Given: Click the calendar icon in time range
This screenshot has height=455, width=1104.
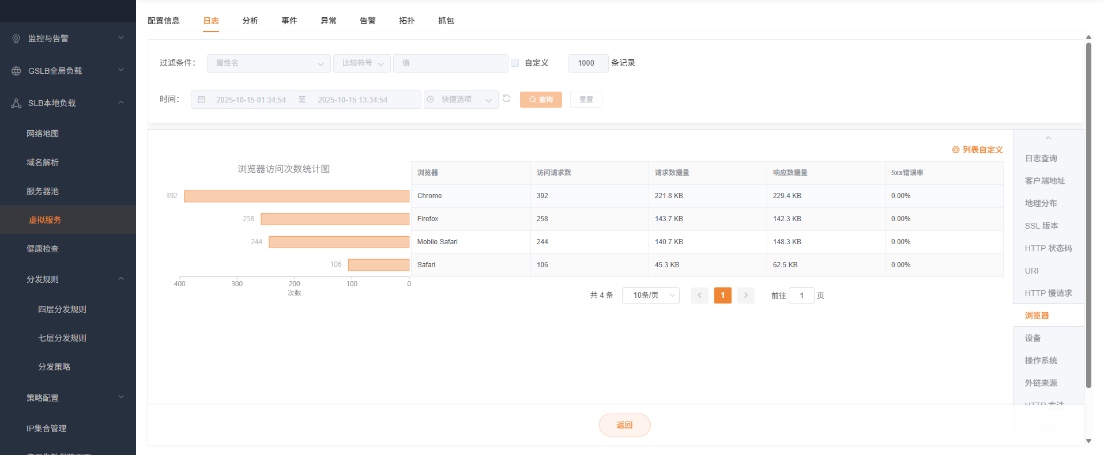Looking at the screenshot, I should (x=201, y=100).
